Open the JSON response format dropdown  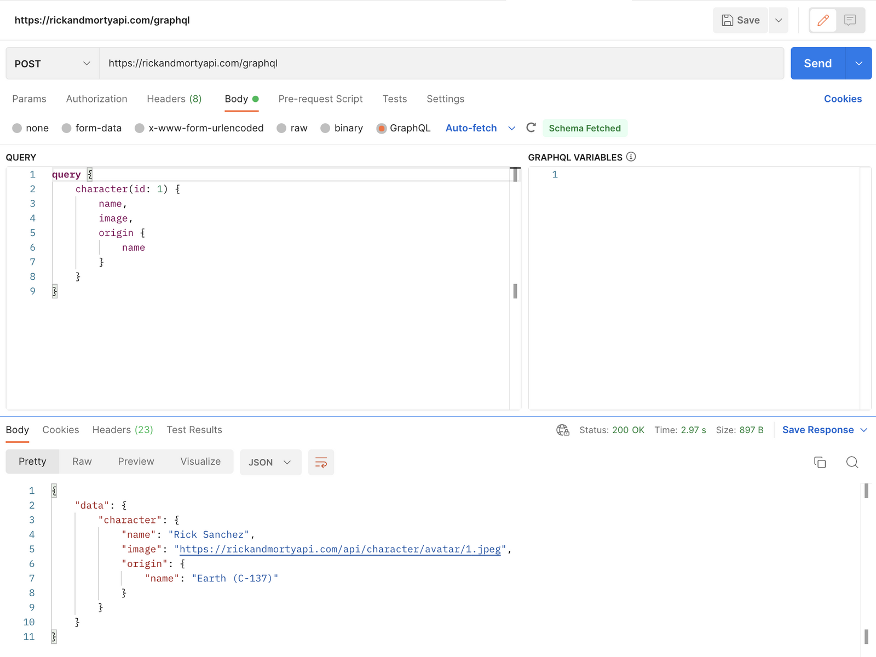270,462
